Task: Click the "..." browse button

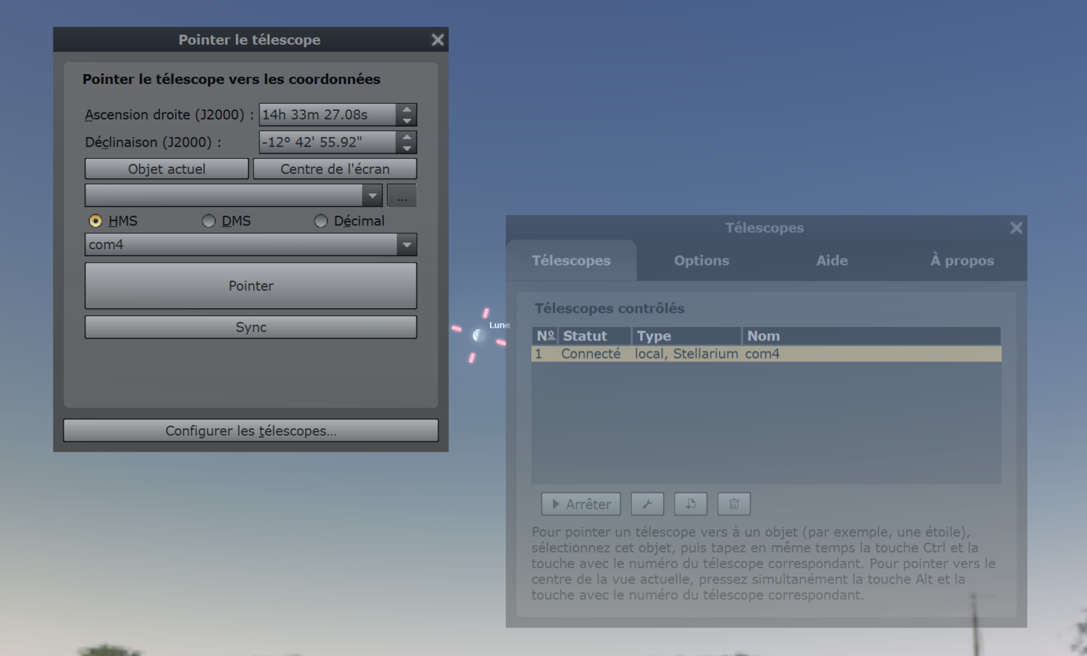Action: (401, 196)
